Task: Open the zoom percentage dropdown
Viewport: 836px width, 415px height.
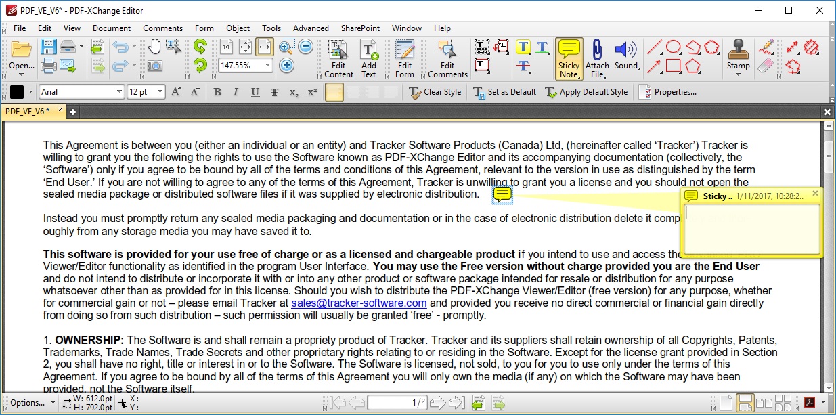Action: (267, 66)
